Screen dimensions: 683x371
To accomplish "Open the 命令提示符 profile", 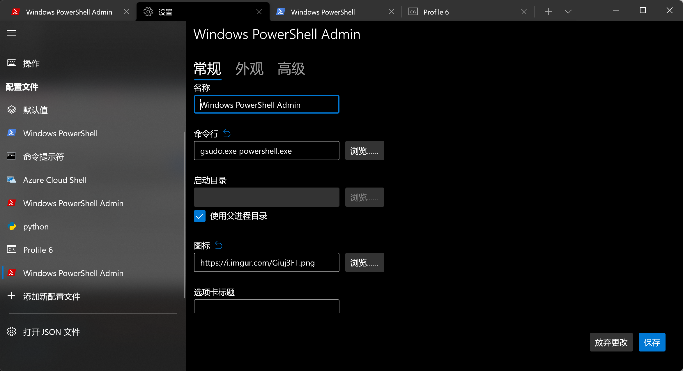I will 44,157.
